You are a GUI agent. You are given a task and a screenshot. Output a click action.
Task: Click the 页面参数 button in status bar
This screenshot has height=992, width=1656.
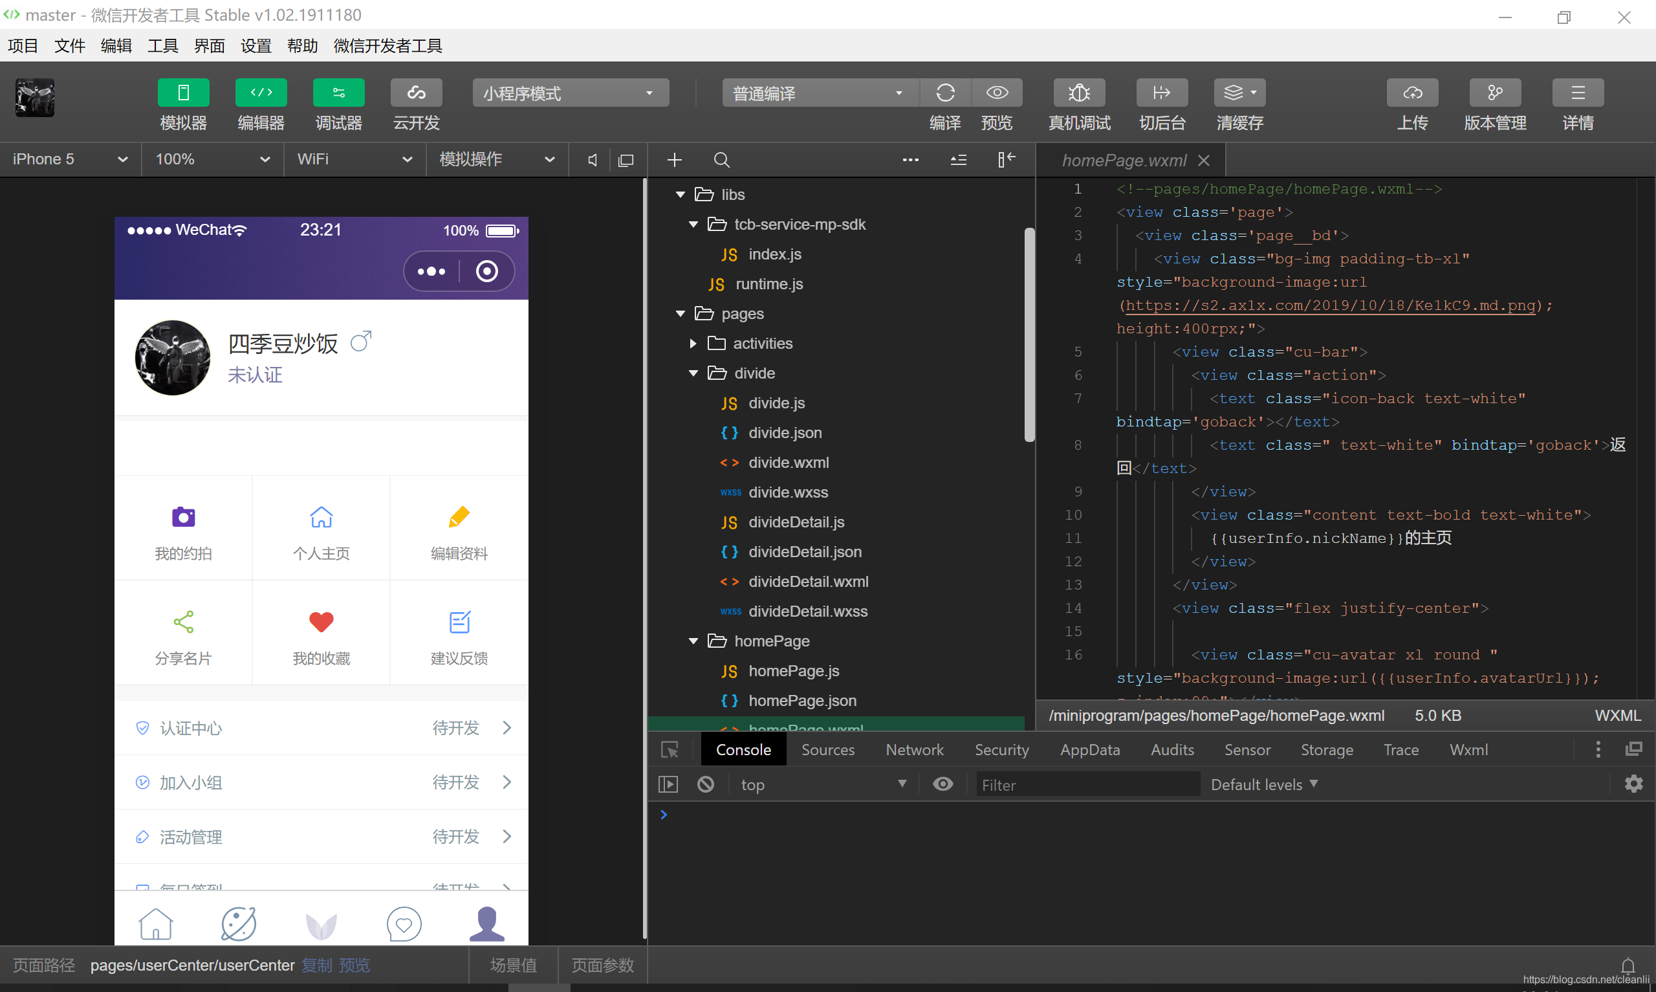coord(602,965)
